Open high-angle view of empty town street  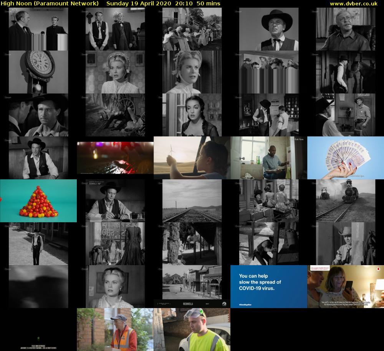click(x=192, y=282)
